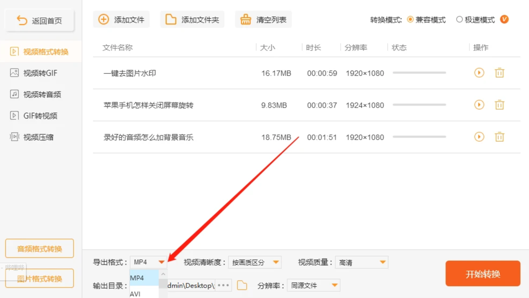Click file name 一键去图片水印
This screenshot has height=298, width=529.
(130, 73)
